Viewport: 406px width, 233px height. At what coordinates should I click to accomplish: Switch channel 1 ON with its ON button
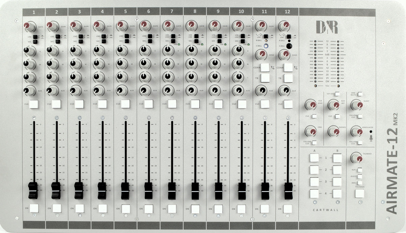click(34, 208)
